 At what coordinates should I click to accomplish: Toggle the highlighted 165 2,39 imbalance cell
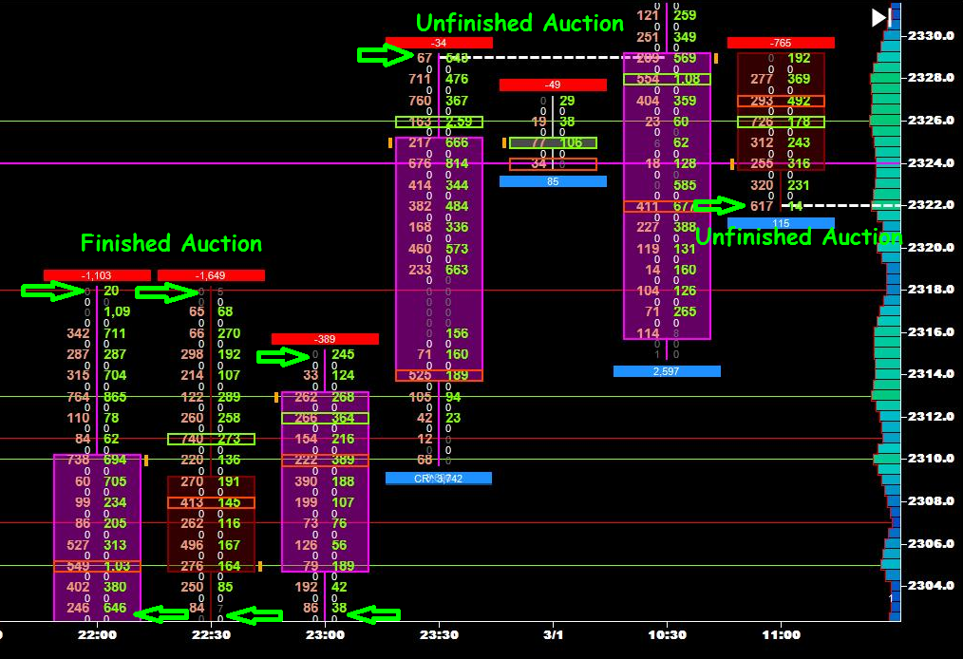click(x=440, y=122)
